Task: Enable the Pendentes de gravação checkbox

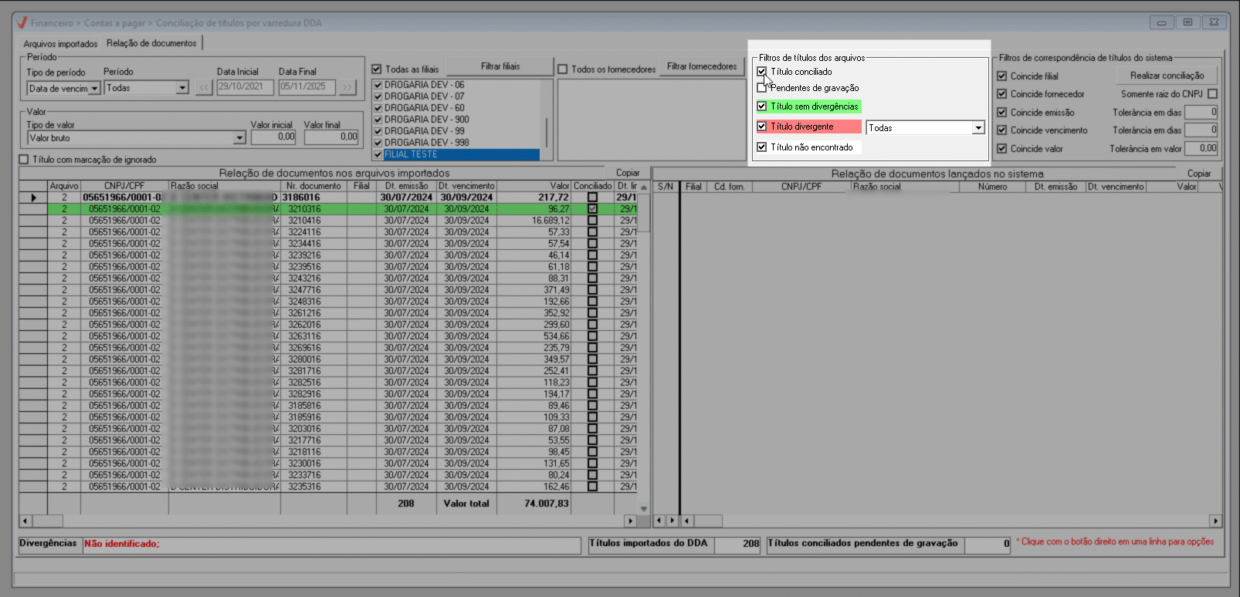Action: [762, 88]
